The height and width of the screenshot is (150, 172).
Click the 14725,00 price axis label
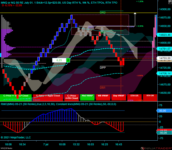[x=165, y=68]
